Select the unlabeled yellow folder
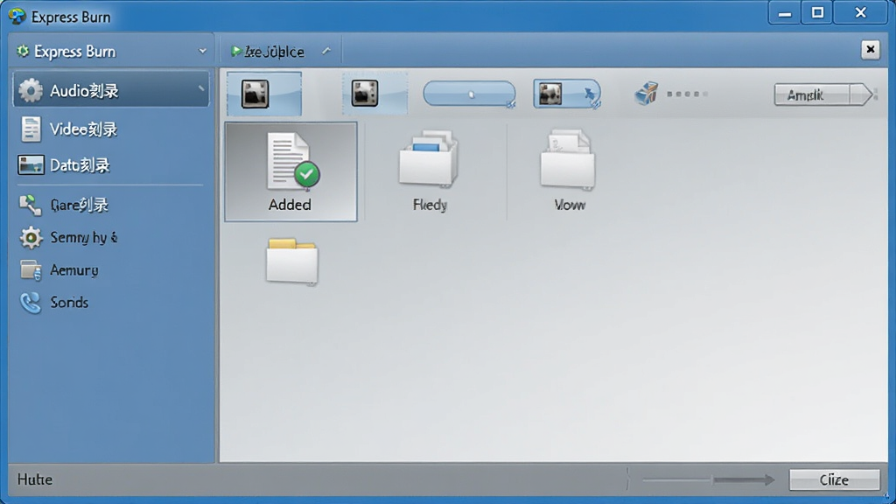The height and width of the screenshot is (504, 896). [292, 261]
